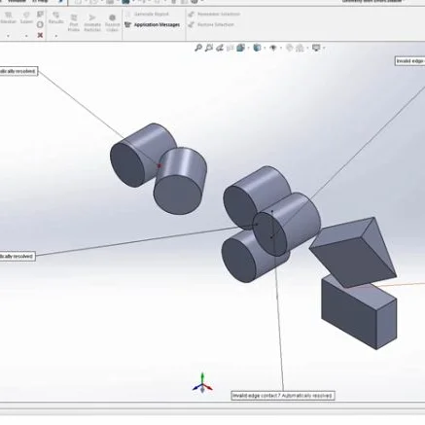Expand the Hide/Show Items dropdown arrow
Screen dimensions: 425x425
[281, 49]
